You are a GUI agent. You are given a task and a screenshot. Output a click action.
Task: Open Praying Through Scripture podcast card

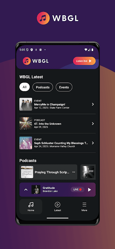pyautogui.click(x=48, y=172)
